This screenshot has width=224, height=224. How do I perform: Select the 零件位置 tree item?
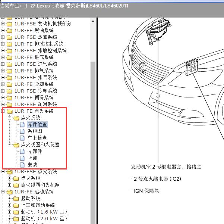[x=37, y=125]
